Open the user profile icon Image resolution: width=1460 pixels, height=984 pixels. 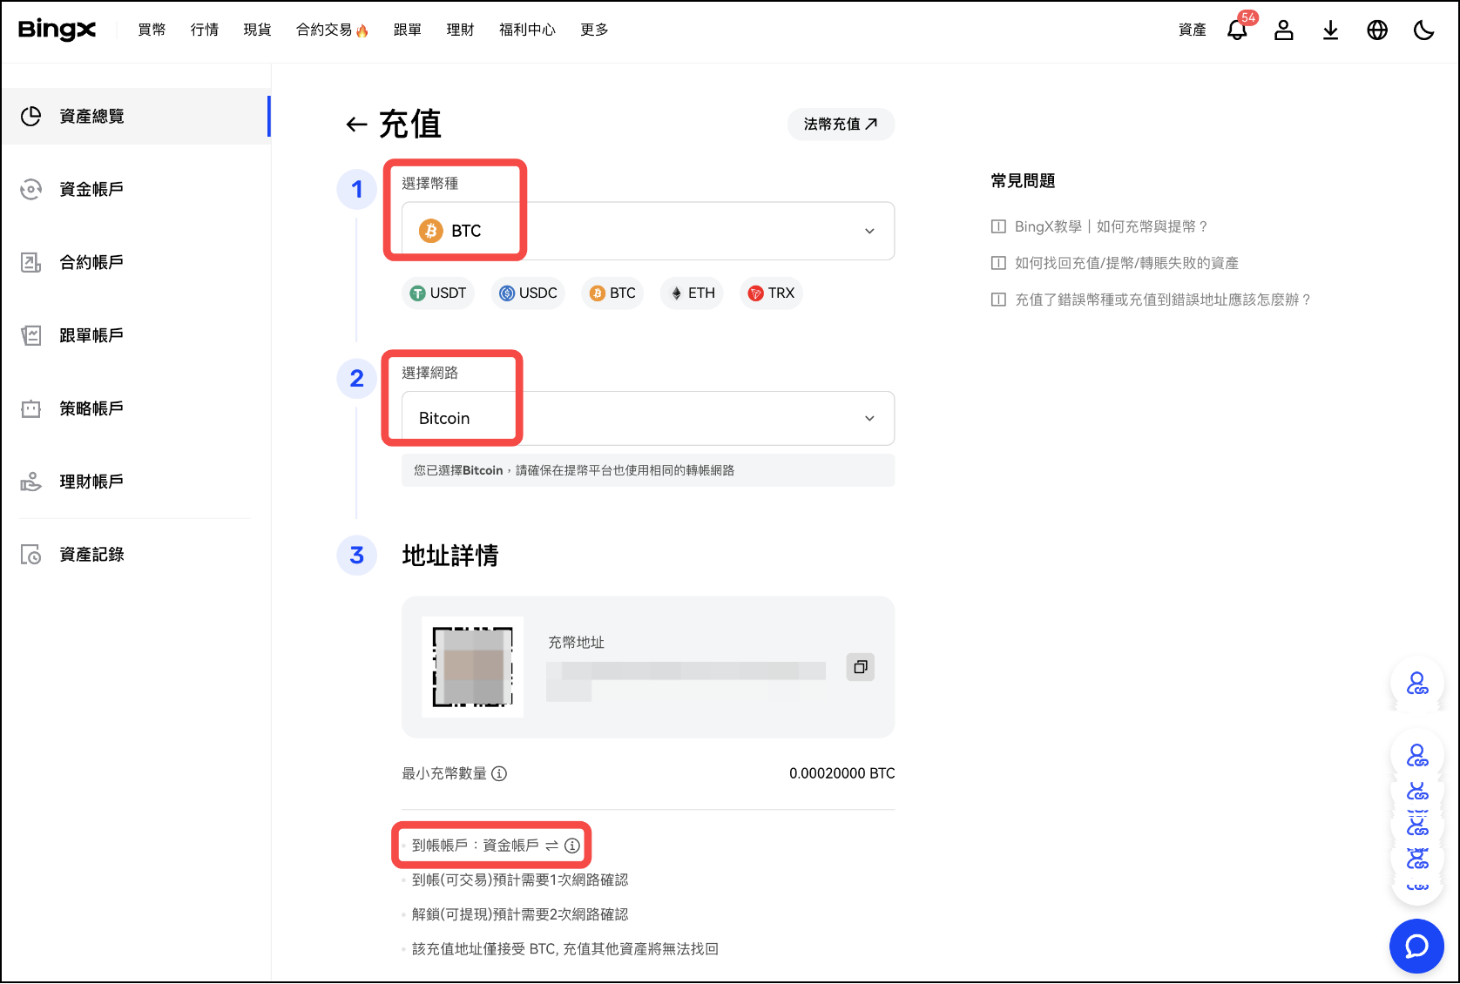point(1284,30)
